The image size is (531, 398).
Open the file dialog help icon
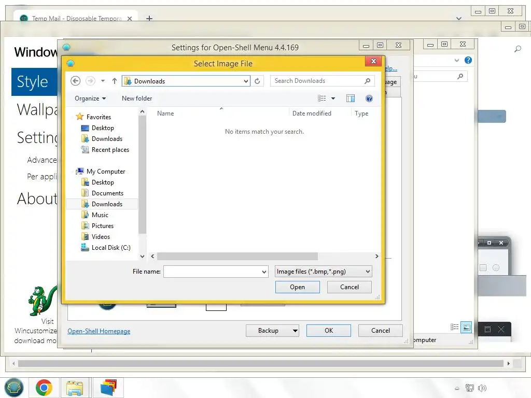click(369, 98)
